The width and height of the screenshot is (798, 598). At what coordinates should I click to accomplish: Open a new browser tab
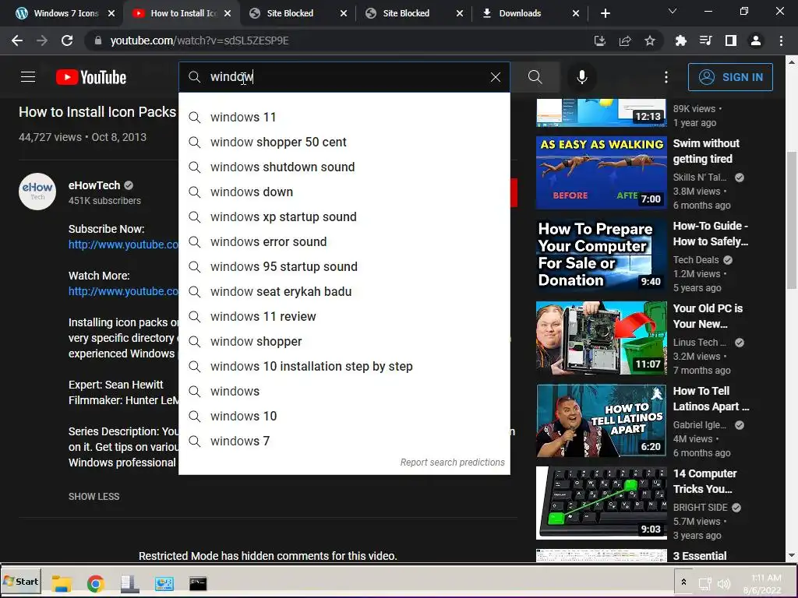pos(605,13)
